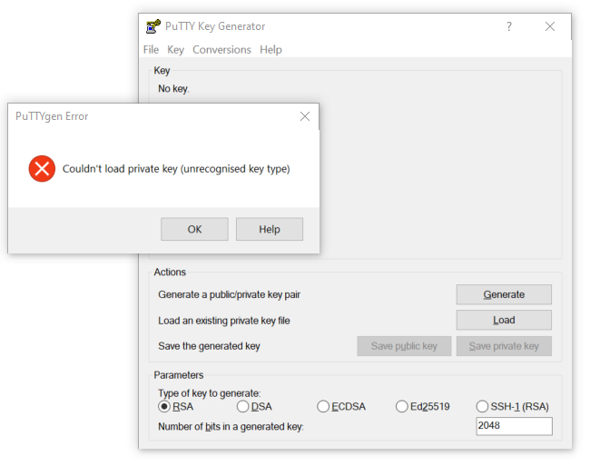This screenshot has height=466, width=590.
Task: Select the RSA key type option
Action: tap(164, 407)
